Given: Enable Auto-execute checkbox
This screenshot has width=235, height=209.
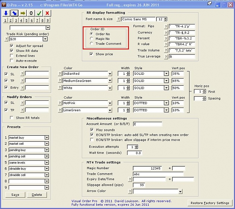Looking at the screenshot, I should coord(12,61).
